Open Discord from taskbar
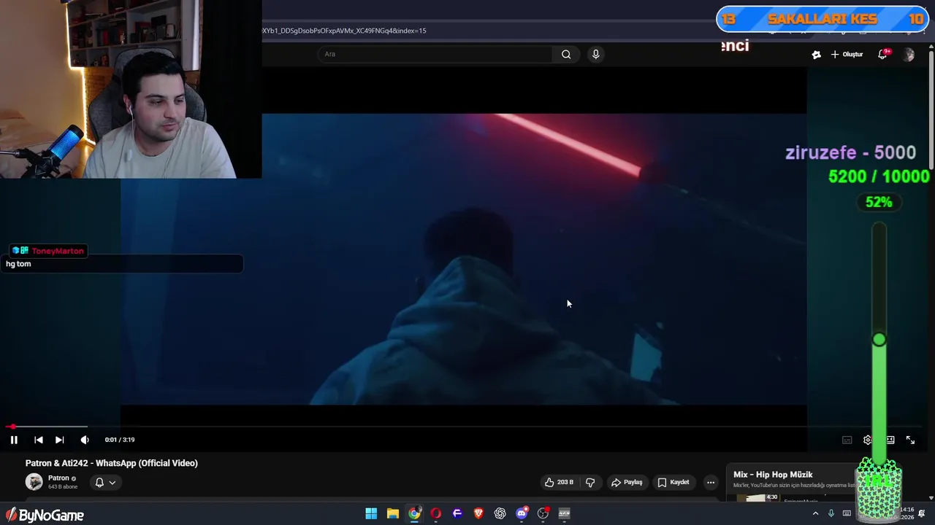This screenshot has height=525, width=935. pyautogui.click(x=522, y=513)
